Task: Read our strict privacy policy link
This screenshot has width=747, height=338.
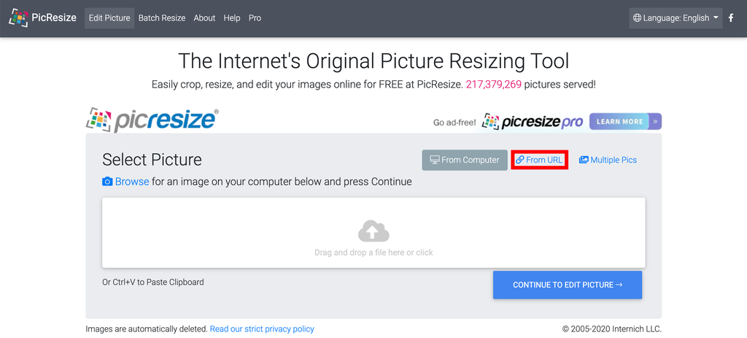Action: pyautogui.click(x=262, y=329)
